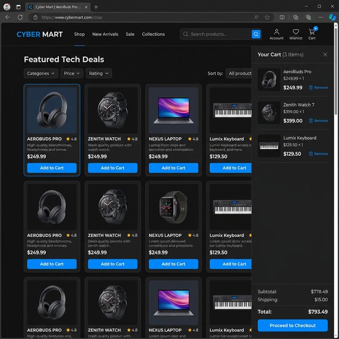
Task: Expand the Rating filter dropdown
Action: (99, 73)
